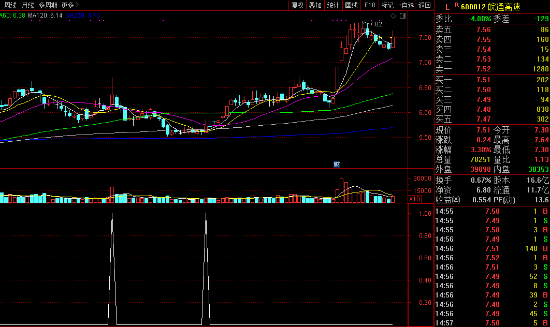550x327 pixels.
Task: Click the 收益(四) 0.554 value
Action: [481, 200]
